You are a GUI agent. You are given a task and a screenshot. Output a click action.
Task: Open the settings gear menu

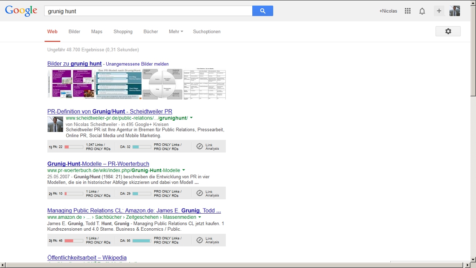coord(448,31)
